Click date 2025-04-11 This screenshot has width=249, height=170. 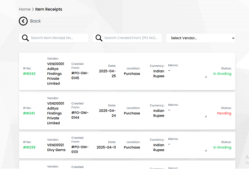click(106, 147)
